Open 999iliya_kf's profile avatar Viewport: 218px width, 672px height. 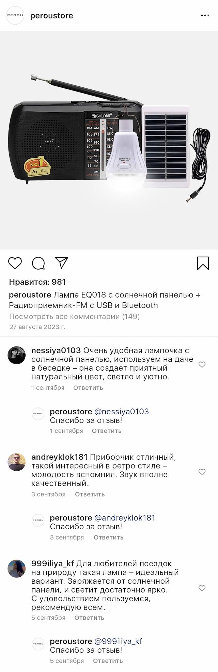[x=17, y=569]
